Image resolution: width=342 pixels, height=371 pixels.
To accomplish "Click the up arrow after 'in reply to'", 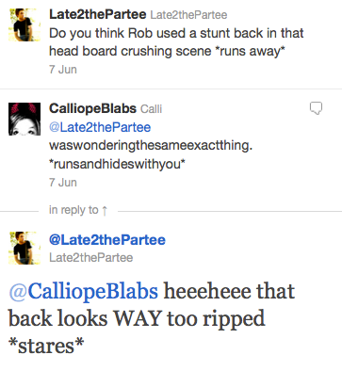I will click(105, 210).
